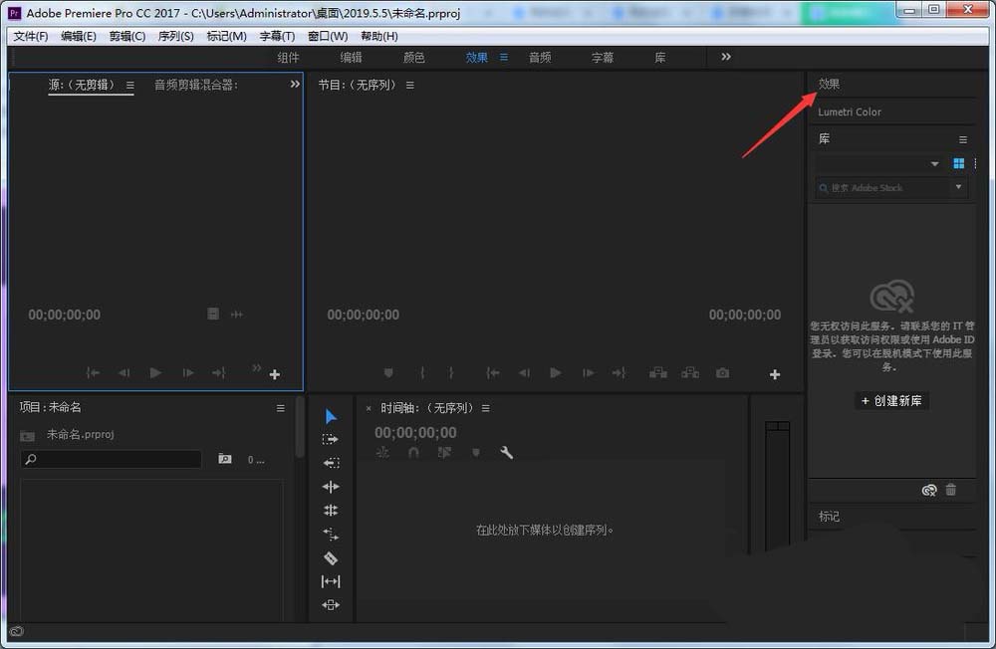Click the Export Frame camera icon in program monitor

[x=721, y=372]
